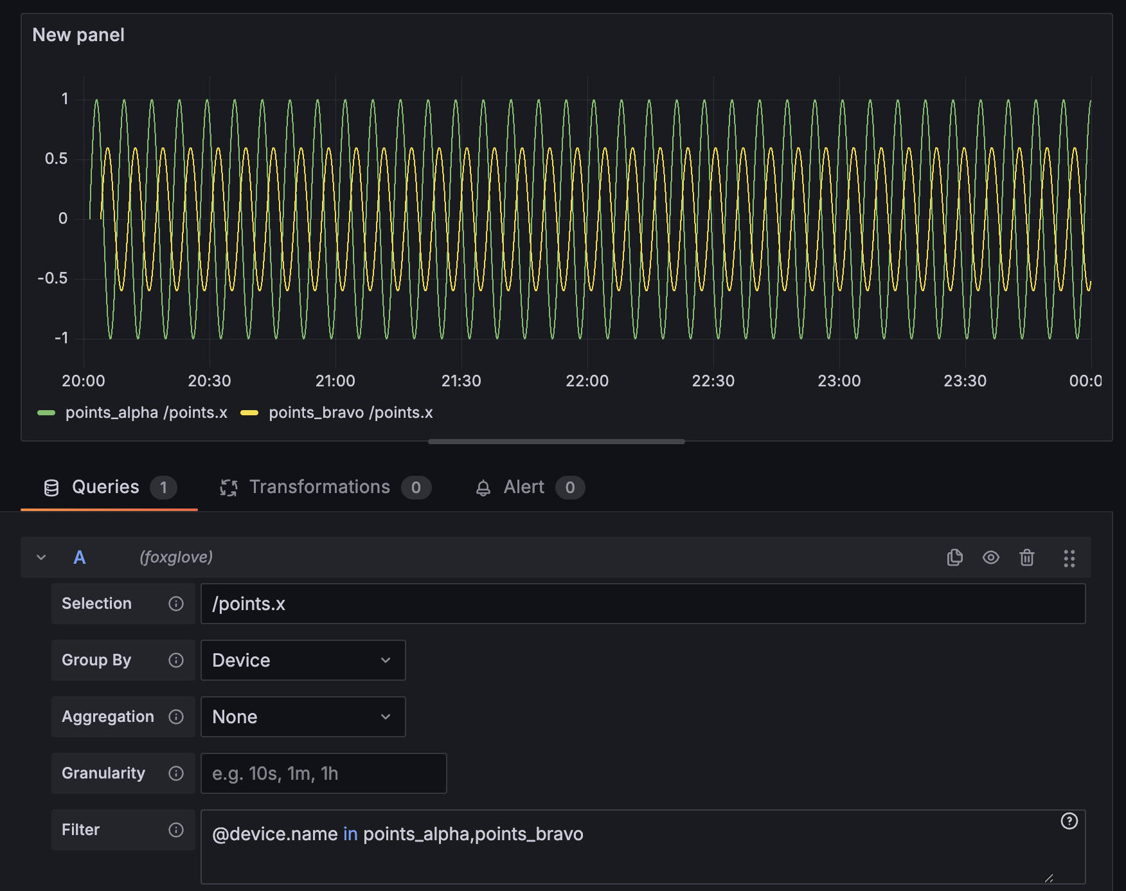The width and height of the screenshot is (1126, 891).
Task: Delete query A with trash icon
Action: (1027, 557)
